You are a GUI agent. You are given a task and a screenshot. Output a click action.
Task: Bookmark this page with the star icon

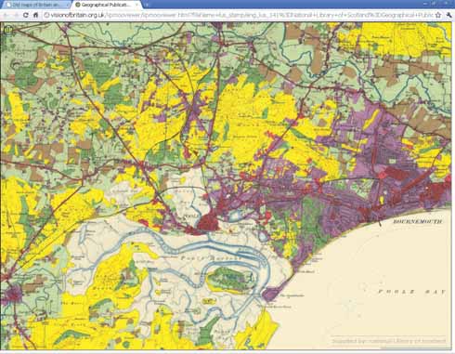coord(438,15)
